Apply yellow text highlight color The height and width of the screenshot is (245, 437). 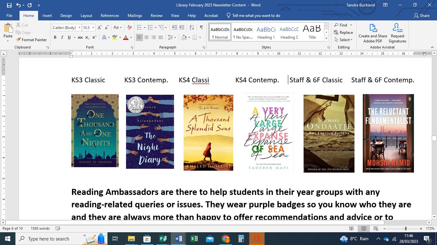[115, 37]
